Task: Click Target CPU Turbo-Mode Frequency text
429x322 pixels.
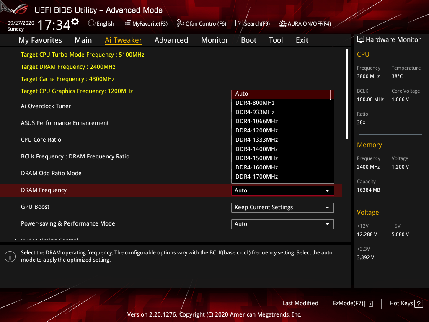Action: pos(83,55)
